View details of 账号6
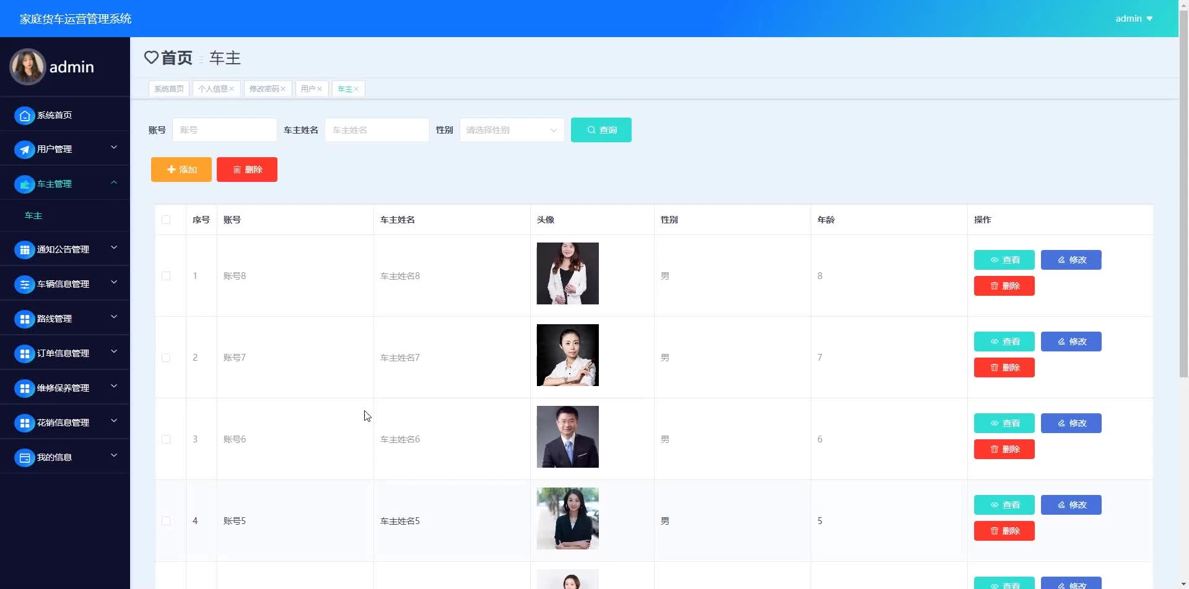This screenshot has width=1189, height=589. tap(1004, 423)
